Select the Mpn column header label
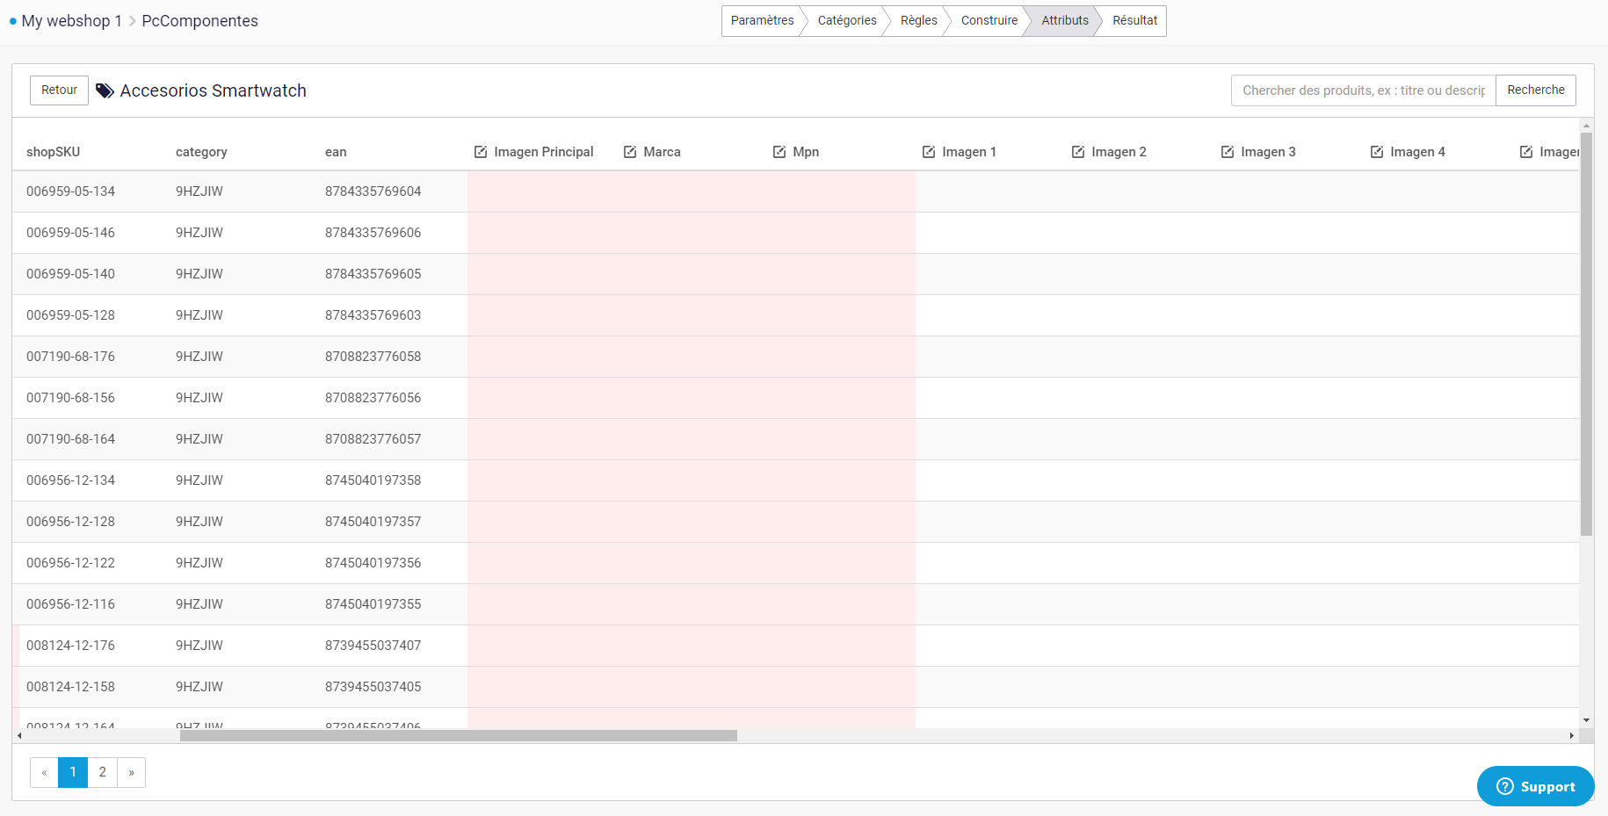Viewport: 1608px width, 816px height. (x=806, y=152)
